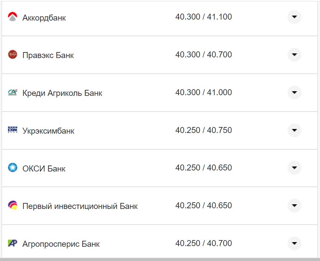Expand details for ОКСИ Банк

pos(294,168)
